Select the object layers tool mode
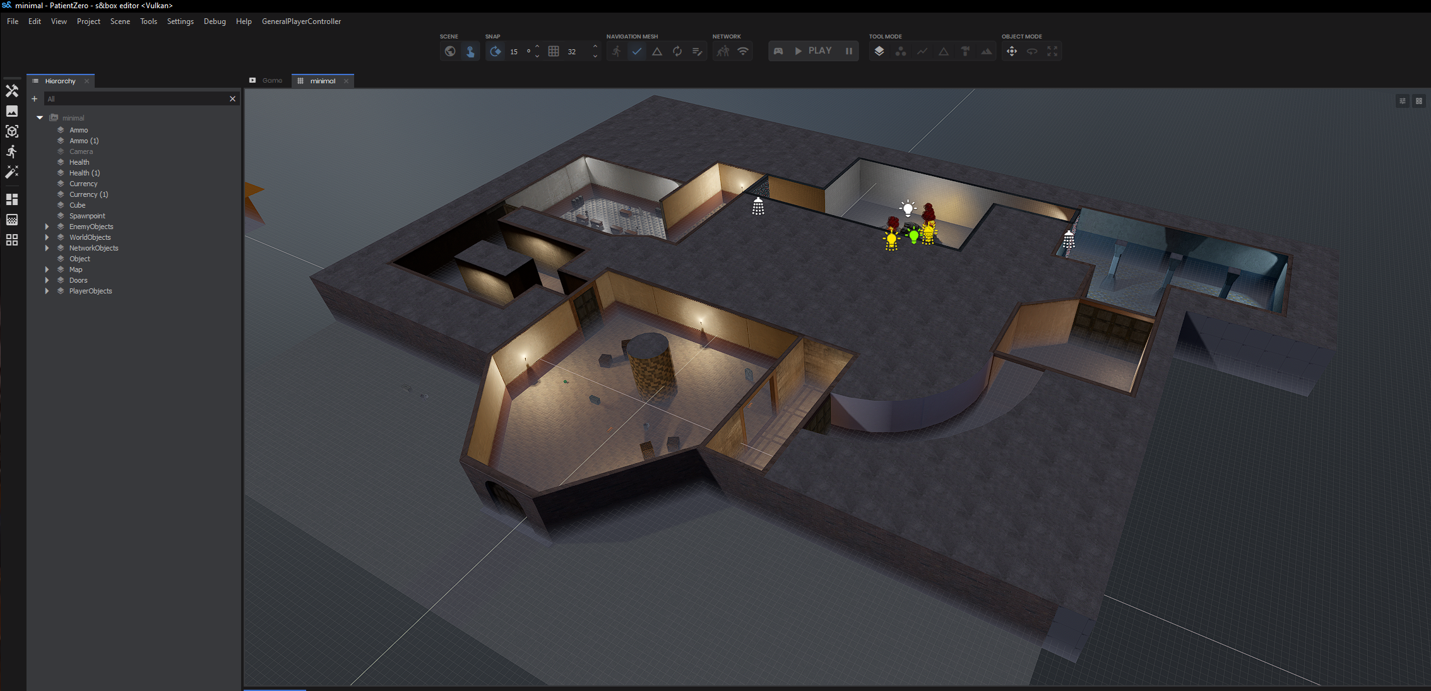The width and height of the screenshot is (1431, 691). (x=879, y=51)
